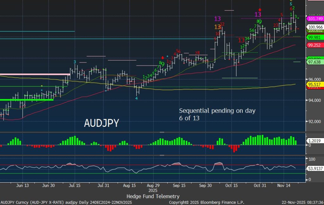Click the AUDJPY chart title text

[101, 123]
